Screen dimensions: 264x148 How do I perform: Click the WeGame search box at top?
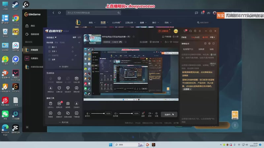pos(93,13)
